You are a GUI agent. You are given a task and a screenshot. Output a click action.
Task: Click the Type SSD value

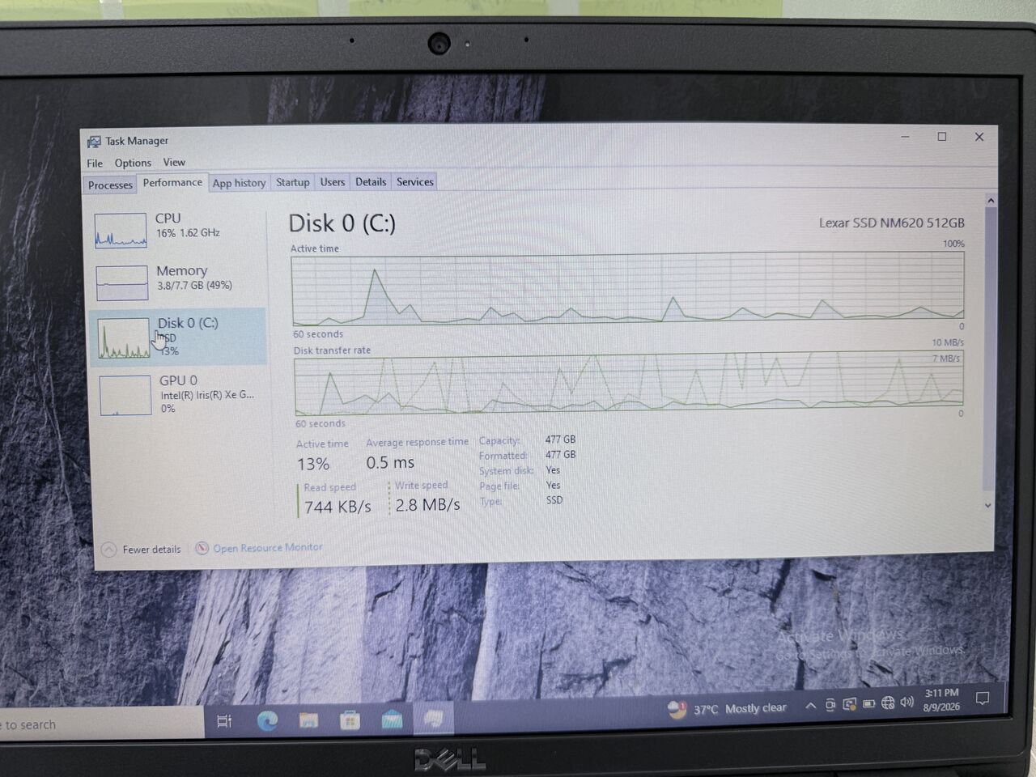554,500
